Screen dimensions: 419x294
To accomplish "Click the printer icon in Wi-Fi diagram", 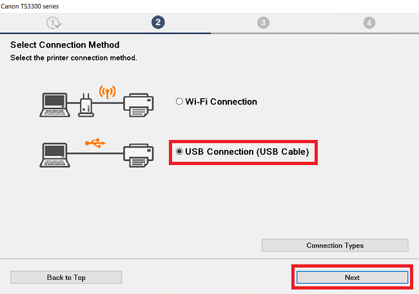I will tap(139, 105).
